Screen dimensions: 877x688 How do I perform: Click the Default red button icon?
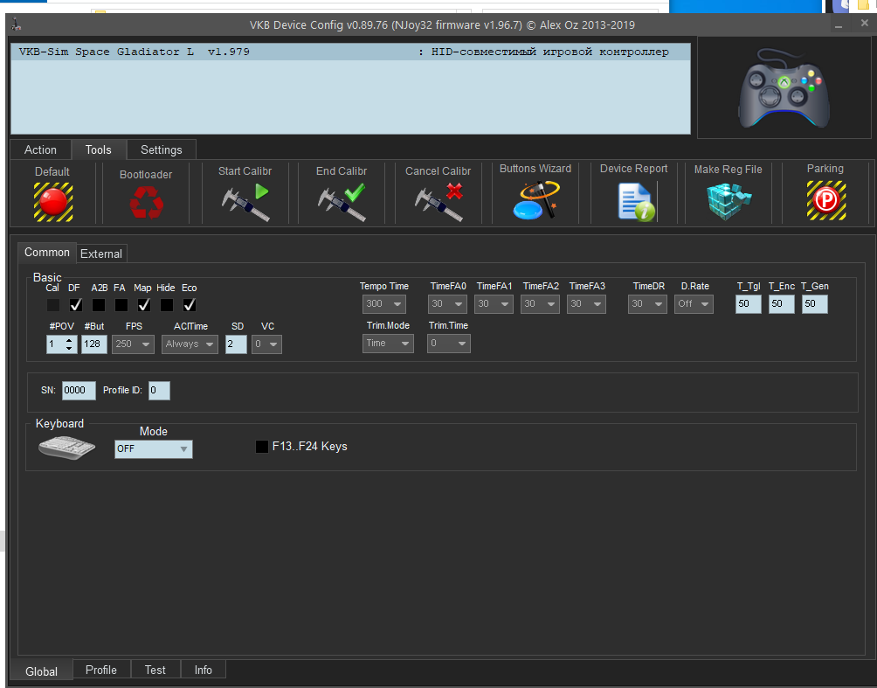[53, 202]
